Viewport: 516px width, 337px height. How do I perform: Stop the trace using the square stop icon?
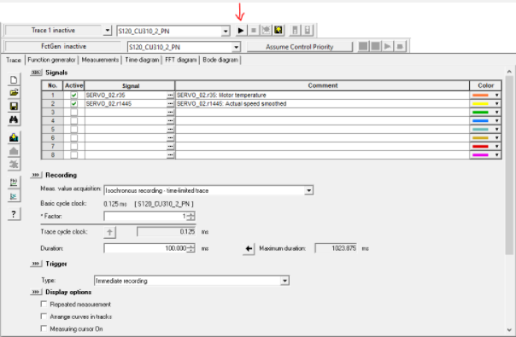tap(254, 31)
